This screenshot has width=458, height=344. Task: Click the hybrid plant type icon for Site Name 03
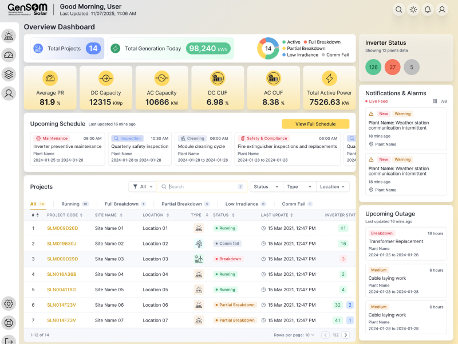coord(199,259)
